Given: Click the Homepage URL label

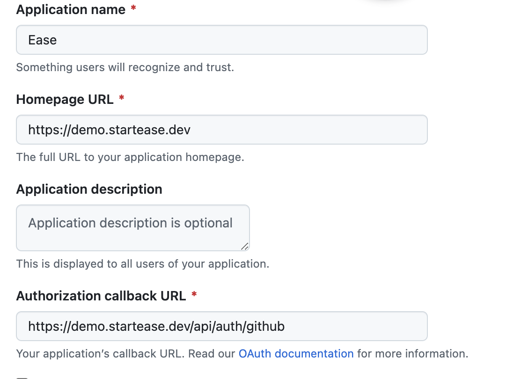Looking at the screenshot, I should pos(65,99).
